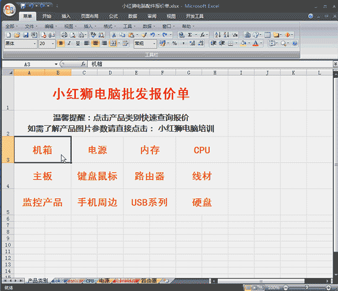Click the Decrease Decimal icon
The height and width of the screenshot is (291, 338).
pos(201,44)
